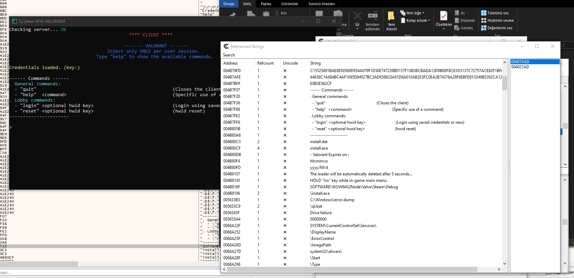Open the Kolay erişim dropdown
Screen dimensions: 574x278
point(415,20)
